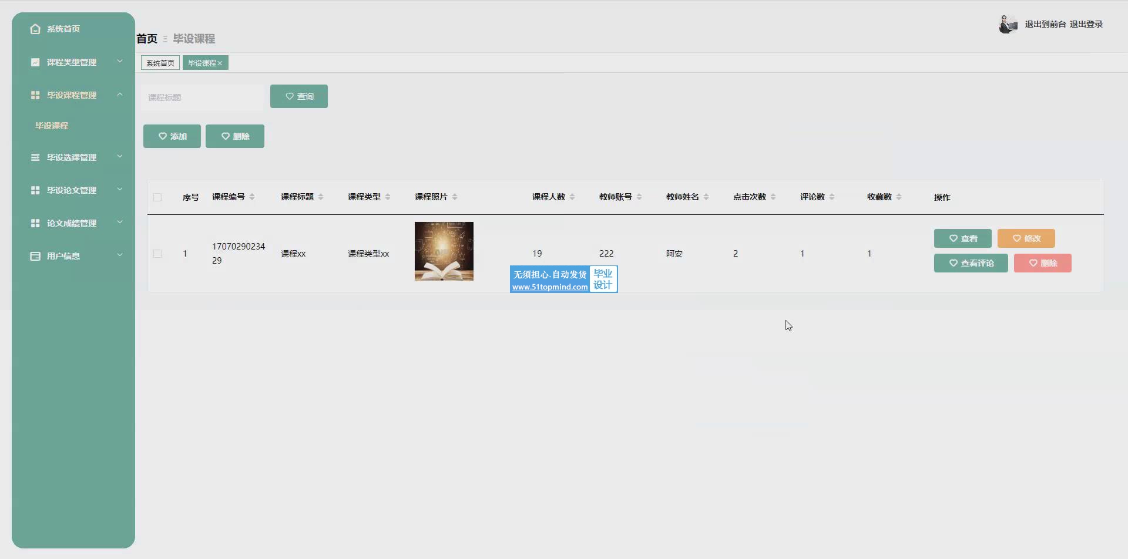The width and height of the screenshot is (1128, 559).
Task: Sort by 评论数 column arrows
Action: pyautogui.click(x=832, y=197)
